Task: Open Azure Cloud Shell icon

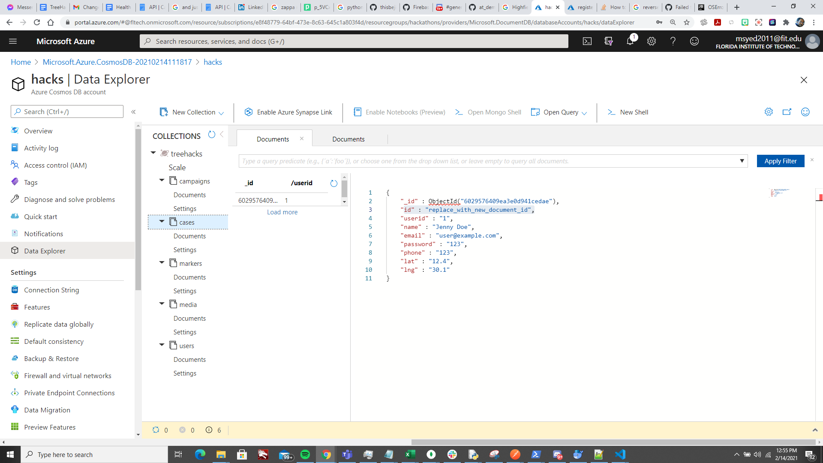Action: (587, 41)
